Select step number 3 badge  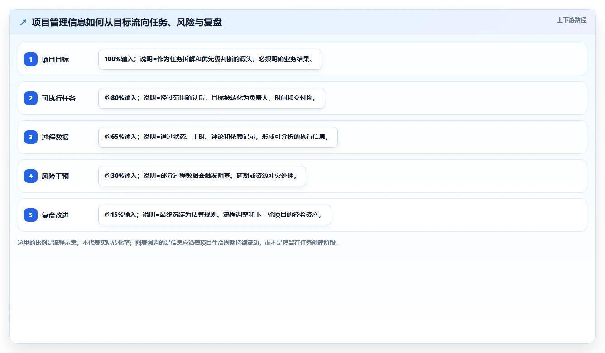(31, 137)
